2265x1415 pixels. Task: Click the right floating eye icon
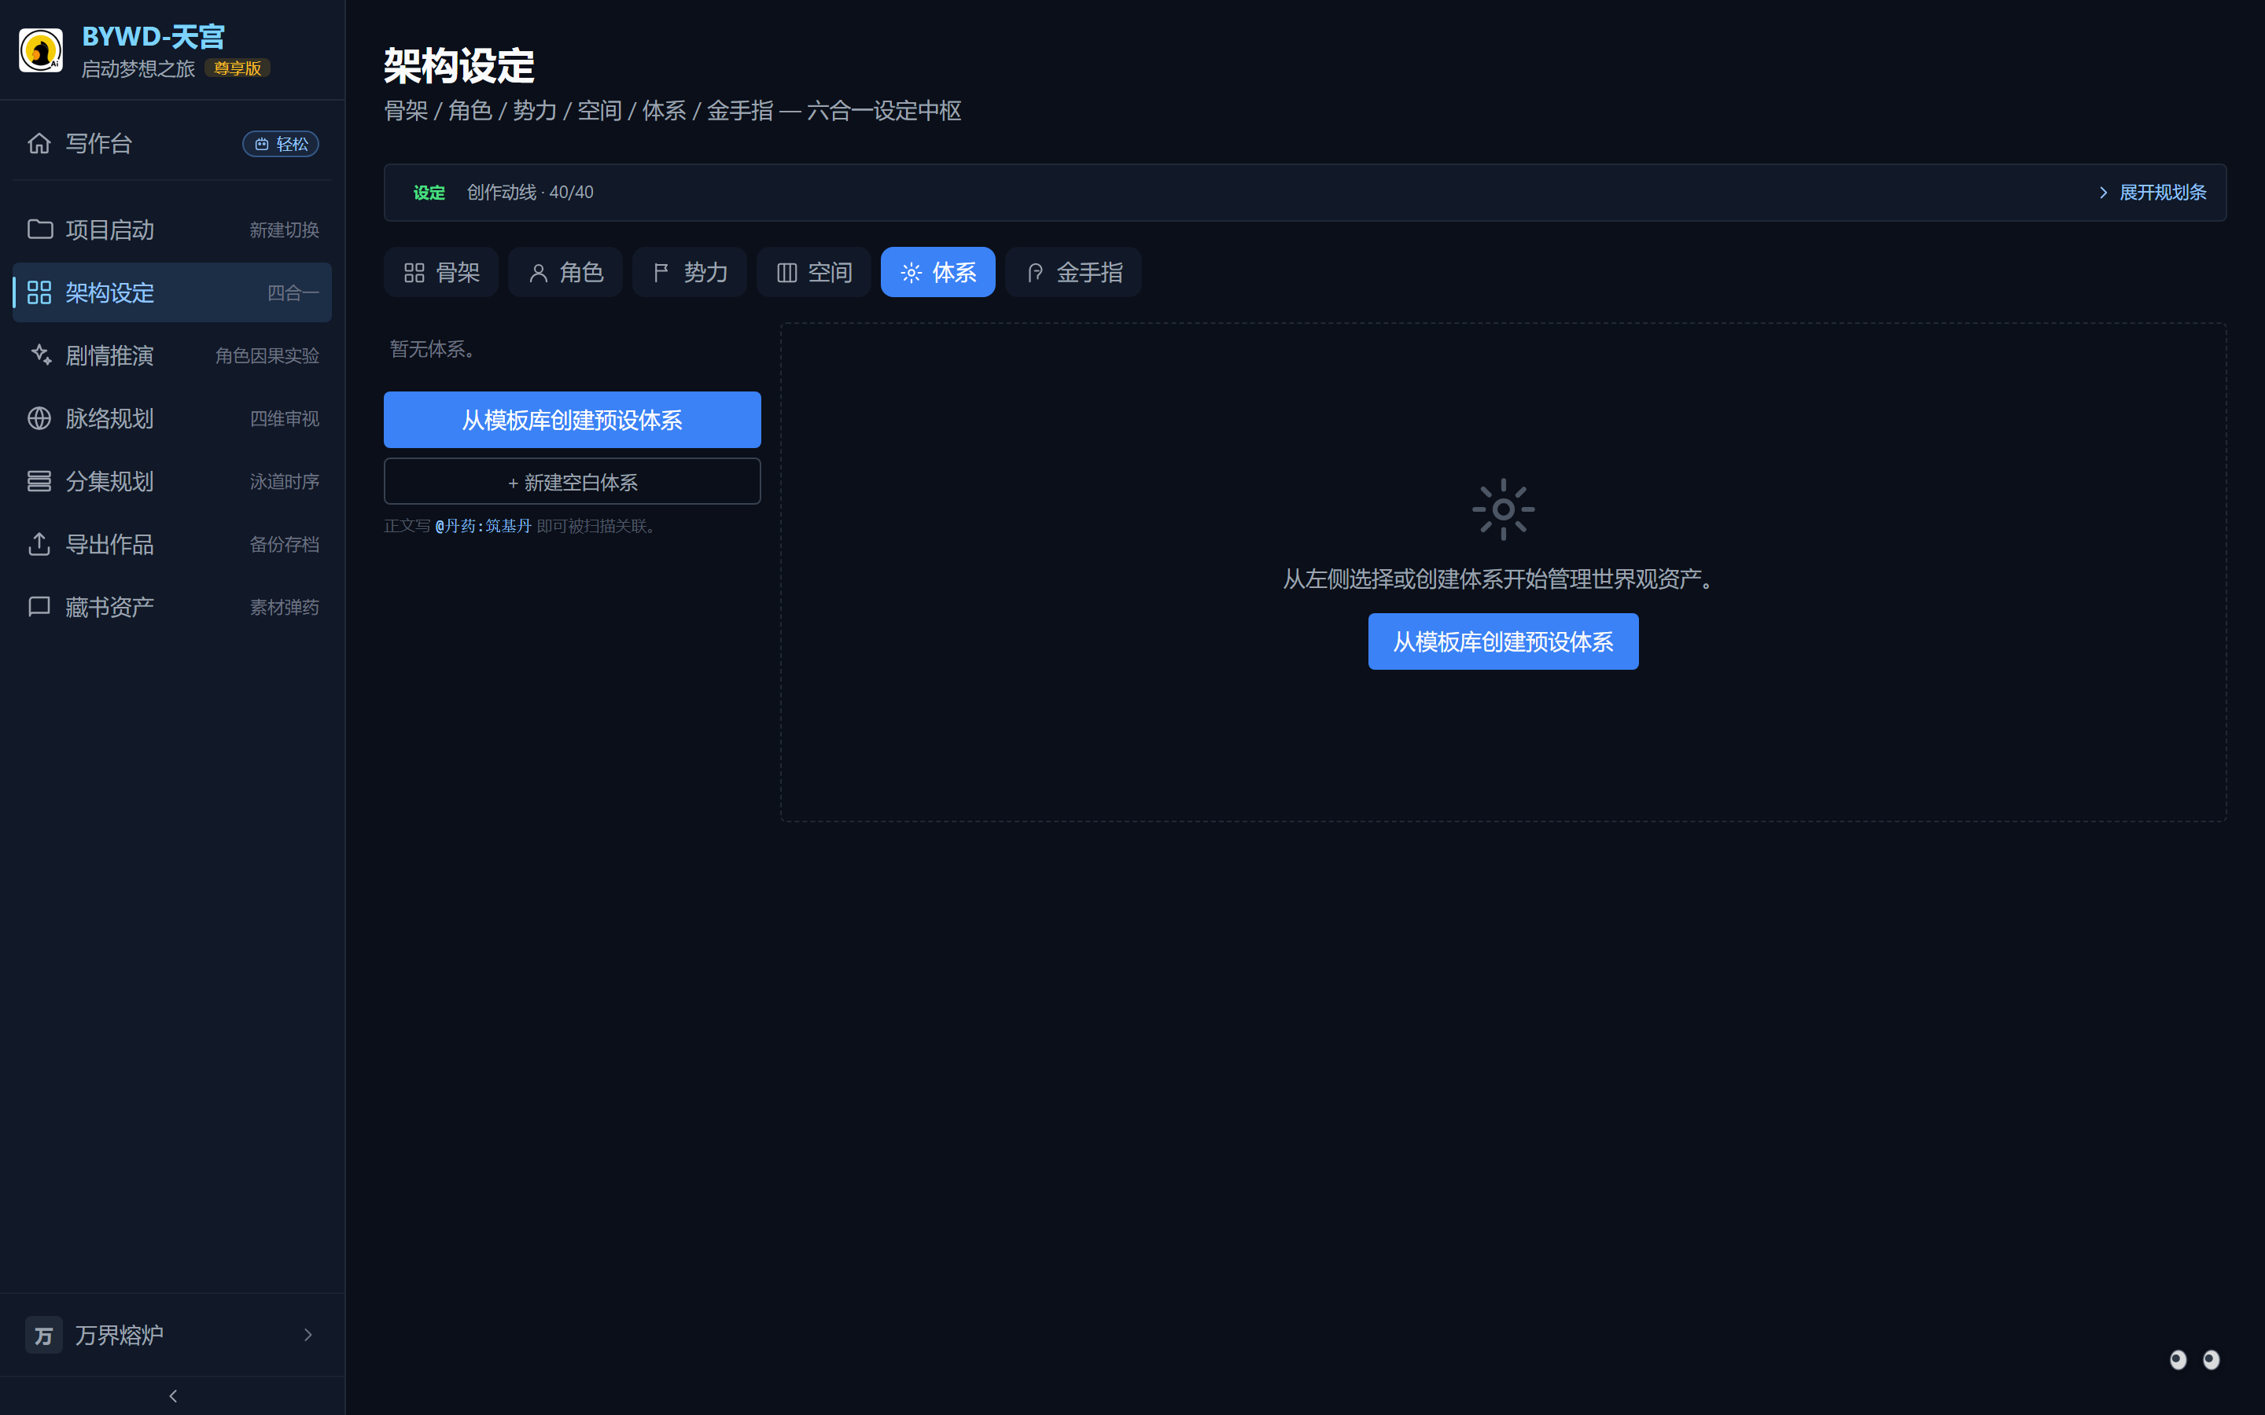[2211, 1359]
